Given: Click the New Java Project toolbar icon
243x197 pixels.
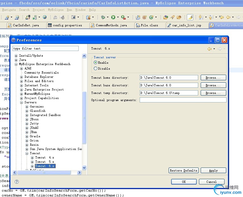Looking at the screenshot, I should 138,17.
